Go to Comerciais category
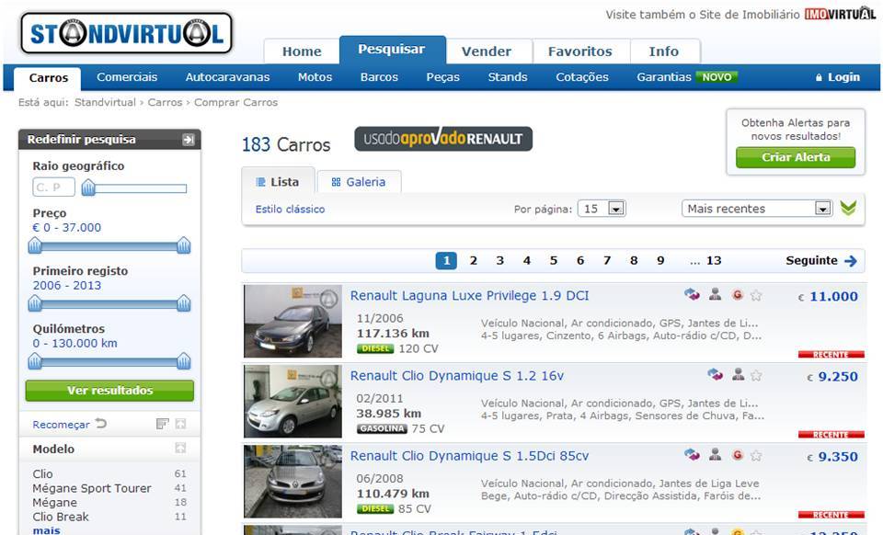Viewport: 883px width, 535px height. coord(127,77)
